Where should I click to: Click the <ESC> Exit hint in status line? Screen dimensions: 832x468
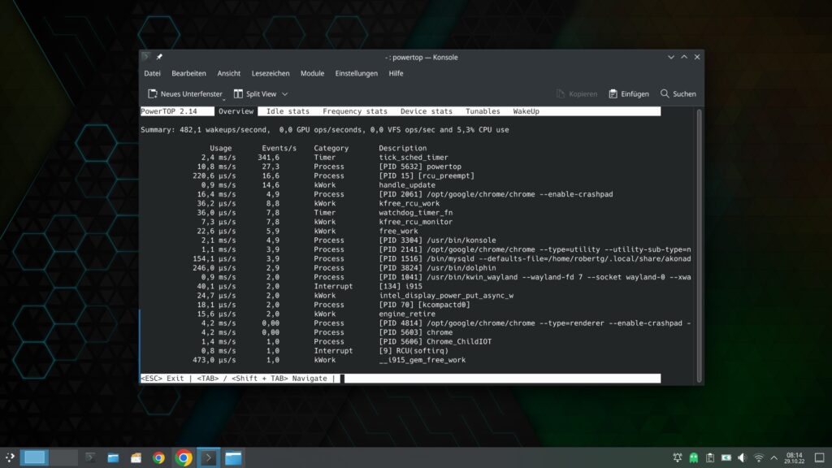tap(162, 379)
